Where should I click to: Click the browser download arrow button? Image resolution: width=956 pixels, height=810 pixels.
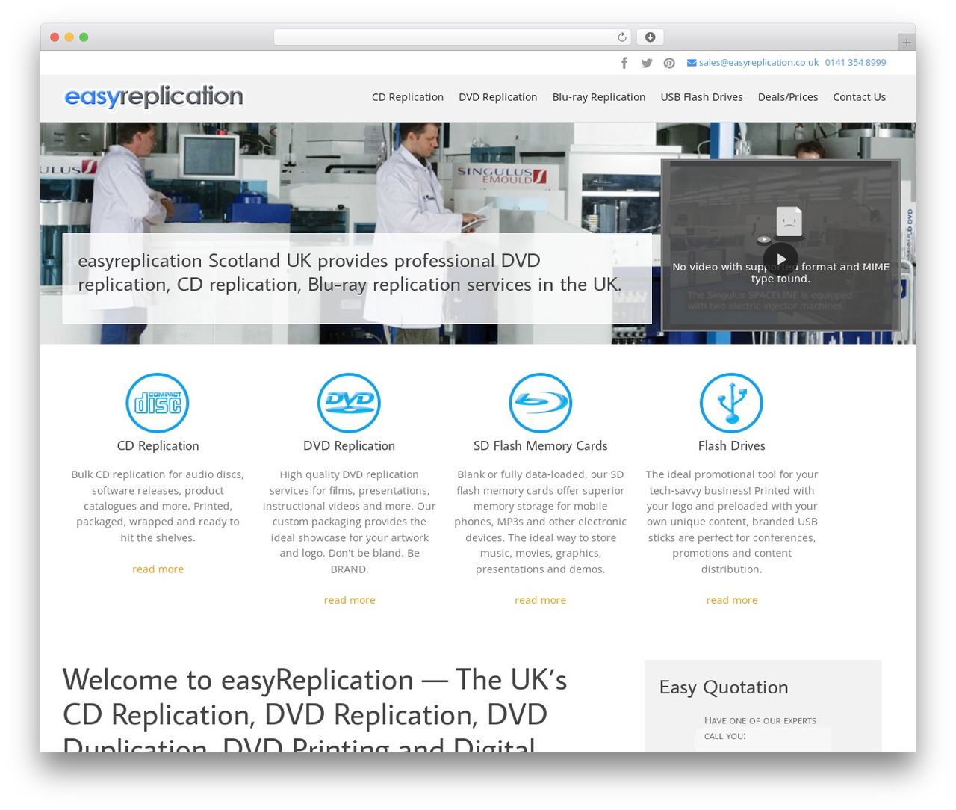pos(650,37)
